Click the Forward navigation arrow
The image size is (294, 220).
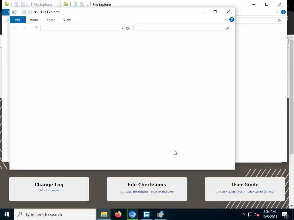(24, 28)
